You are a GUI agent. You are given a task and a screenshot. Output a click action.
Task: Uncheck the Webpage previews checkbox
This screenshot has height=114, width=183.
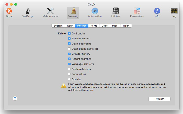[x=69, y=64]
